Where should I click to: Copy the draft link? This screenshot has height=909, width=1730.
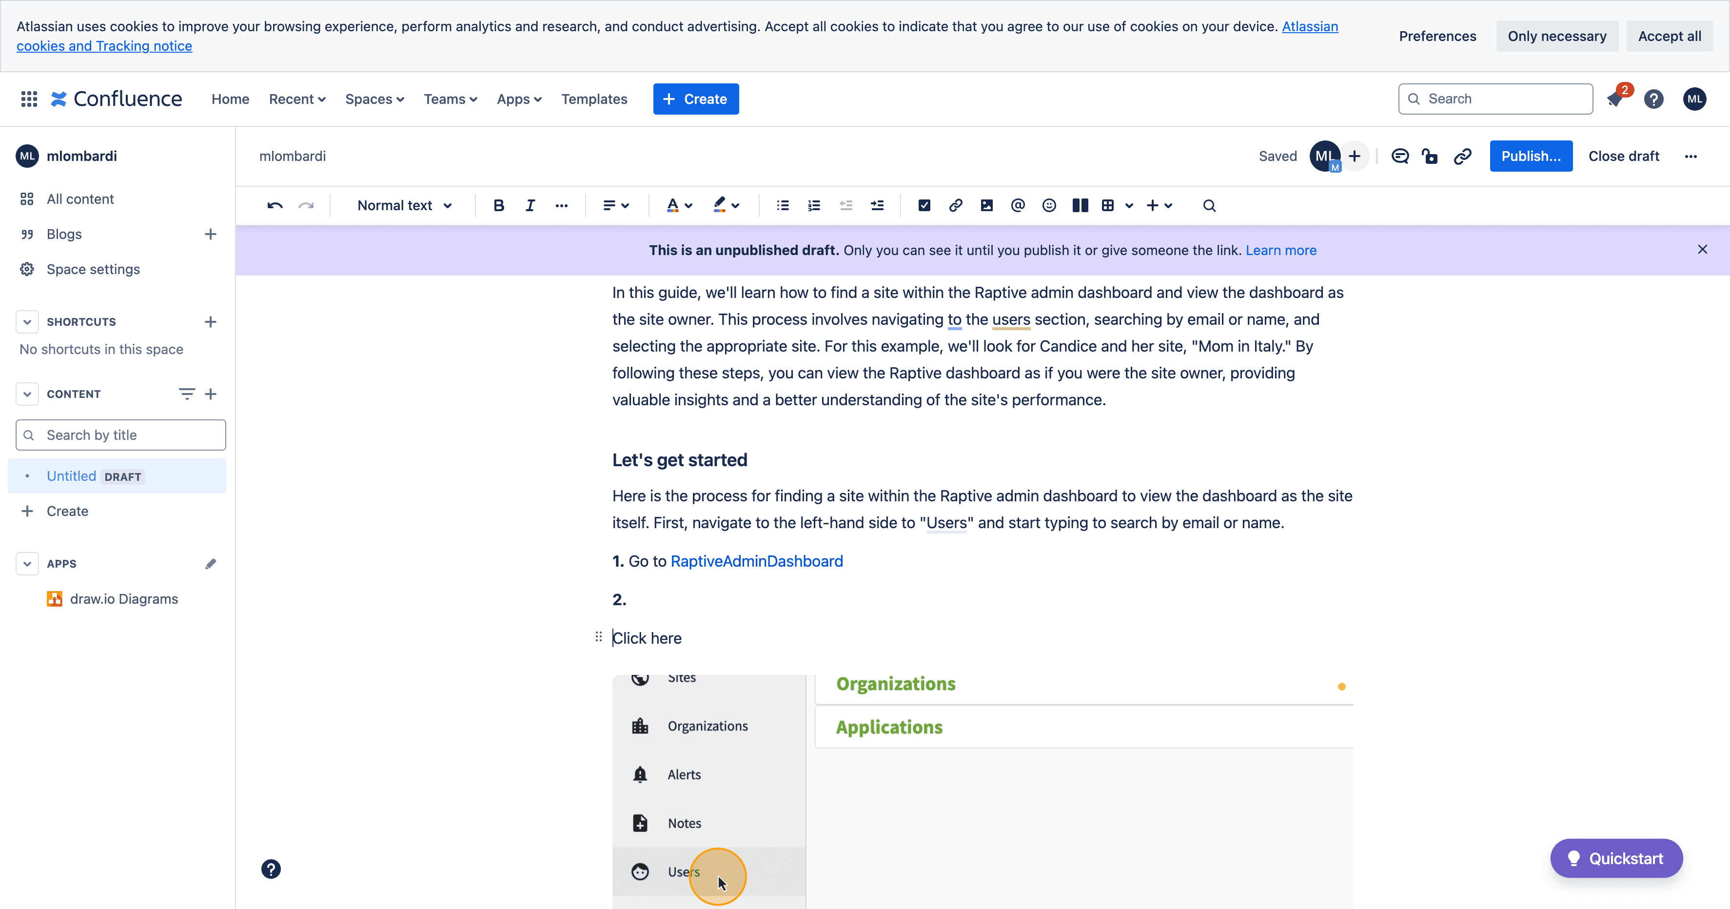pos(1463,156)
